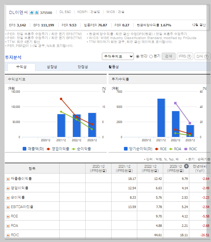Switch to the 안정성 tab
The width and height of the screenshot is (211, 242).
point(83,67)
